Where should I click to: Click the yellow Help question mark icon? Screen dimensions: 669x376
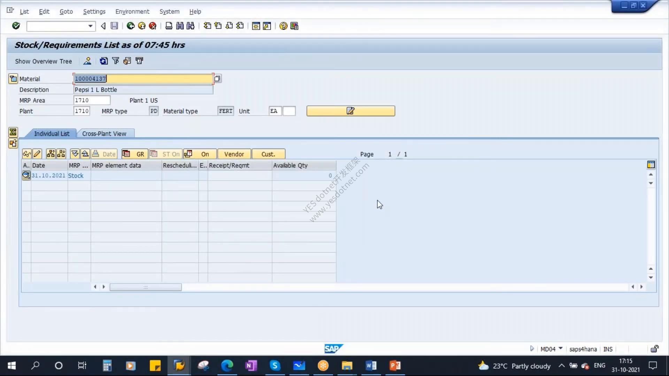[x=283, y=26]
